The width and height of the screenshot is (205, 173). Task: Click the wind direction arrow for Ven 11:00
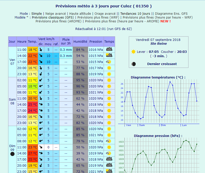coord(41,50)
